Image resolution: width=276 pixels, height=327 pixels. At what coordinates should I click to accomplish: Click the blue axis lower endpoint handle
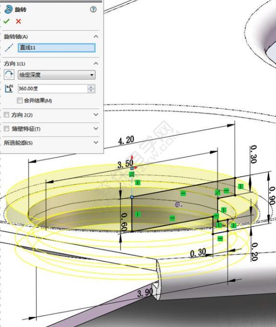pos(132,197)
